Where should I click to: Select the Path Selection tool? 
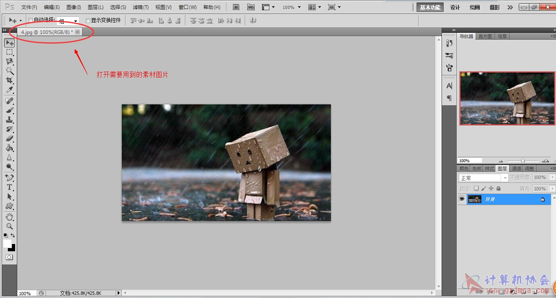(9, 196)
